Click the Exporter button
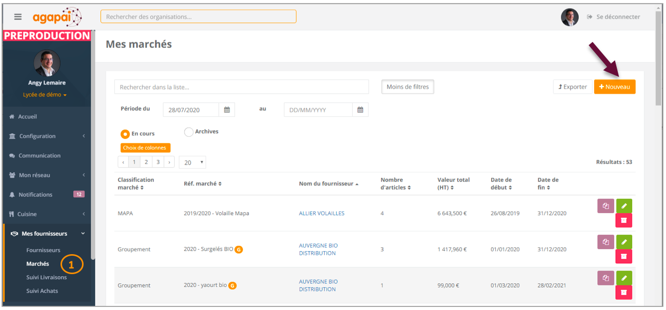The height and width of the screenshot is (310, 666). (x=573, y=87)
